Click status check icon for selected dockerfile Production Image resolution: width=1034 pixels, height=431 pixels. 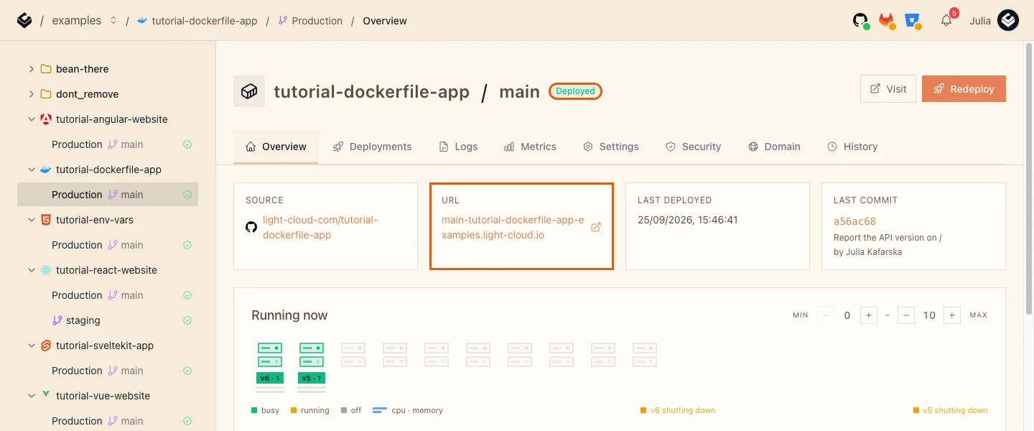pos(187,195)
